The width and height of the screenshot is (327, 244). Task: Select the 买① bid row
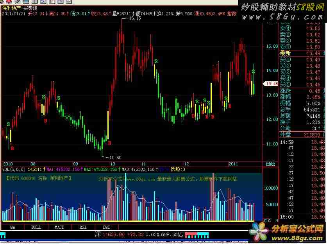pos(302,60)
